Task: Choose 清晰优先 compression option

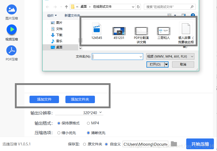Action: (x=96, y=133)
